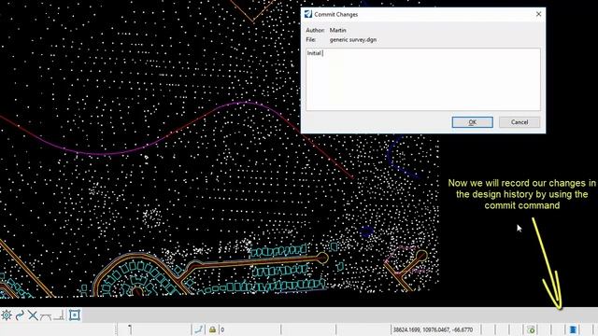Click into the commit comment text box
The width and height of the screenshot is (598, 336).
point(423,79)
